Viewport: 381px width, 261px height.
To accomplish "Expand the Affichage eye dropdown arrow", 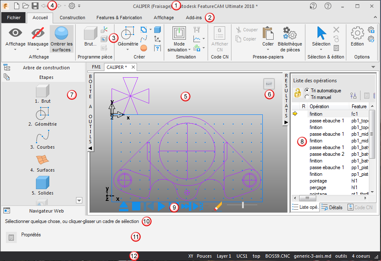I will 15,50.
